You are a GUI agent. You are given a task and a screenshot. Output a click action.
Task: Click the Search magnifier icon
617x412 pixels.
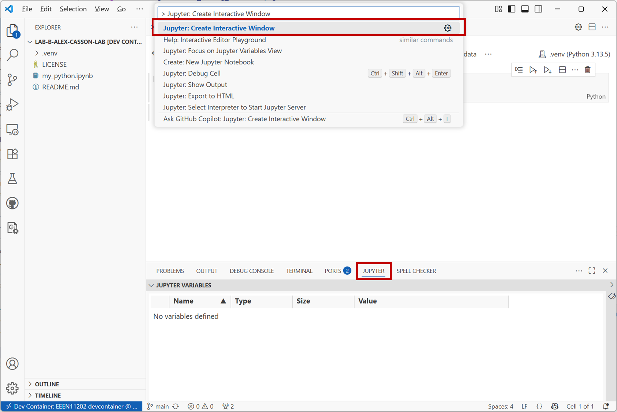point(12,55)
